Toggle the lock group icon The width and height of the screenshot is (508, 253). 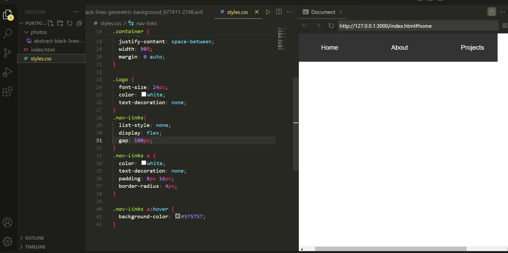pyautogui.click(x=491, y=12)
